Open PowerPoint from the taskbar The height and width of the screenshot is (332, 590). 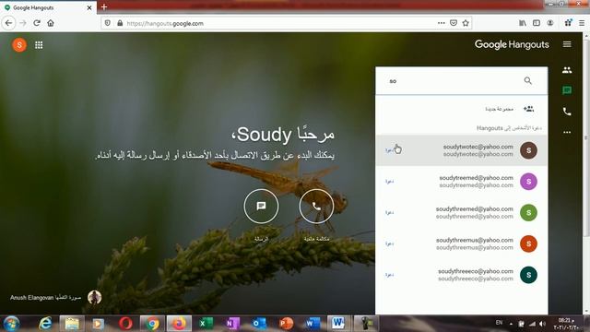tap(287, 324)
